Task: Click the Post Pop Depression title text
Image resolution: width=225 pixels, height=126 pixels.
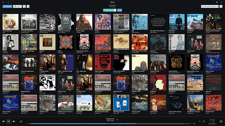Action: tap(27, 71)
